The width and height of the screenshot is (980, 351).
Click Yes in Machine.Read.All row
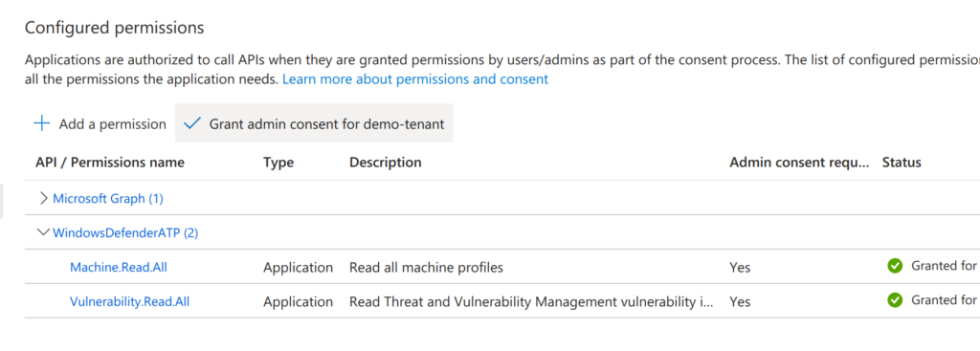pyautogui.click(x=740, y=267)
